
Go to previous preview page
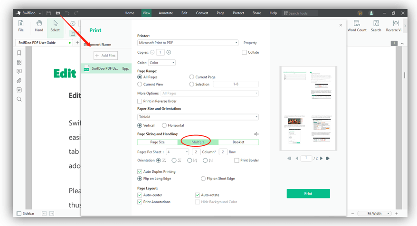[297, 158]
